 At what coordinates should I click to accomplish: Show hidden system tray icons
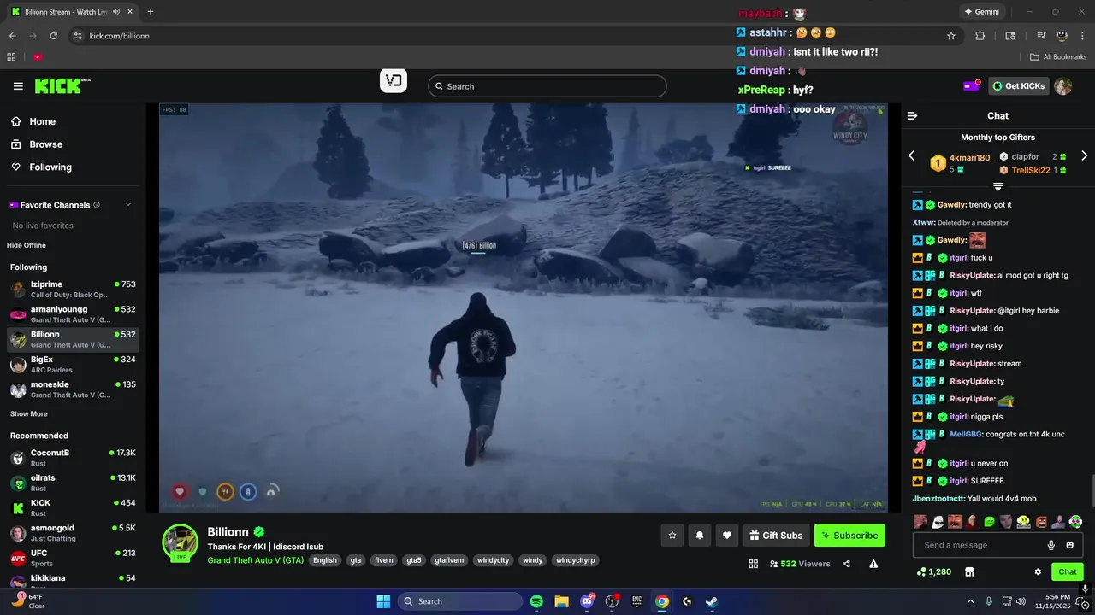coord(970,601)
